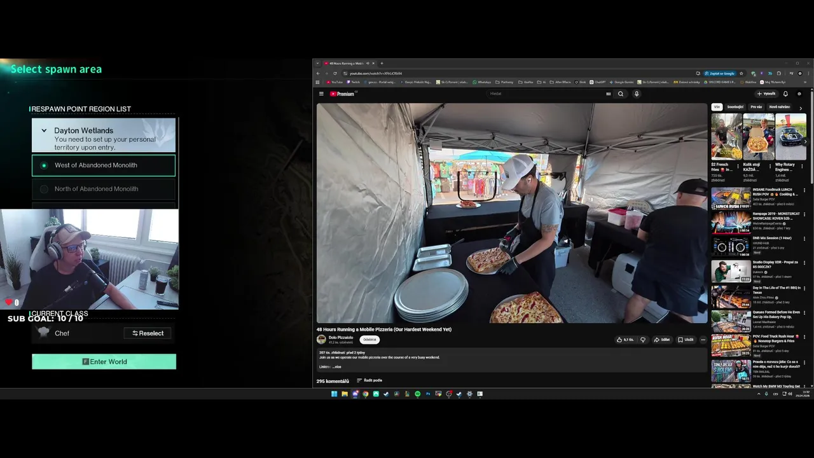
Task: Open the YouTube hamburger guide menu
Action: click(321, 94)
